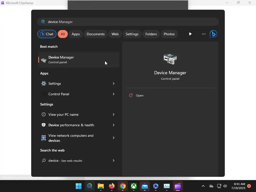256x192 pixels.
Task: Click the Open external-link icon
Action: tap(131, 95)
